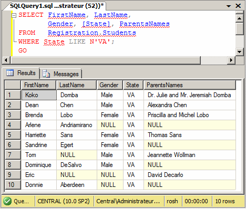The width and height of the screenshot is (246, 209).
Task: Select row 8 via row header
Action: 13,165
